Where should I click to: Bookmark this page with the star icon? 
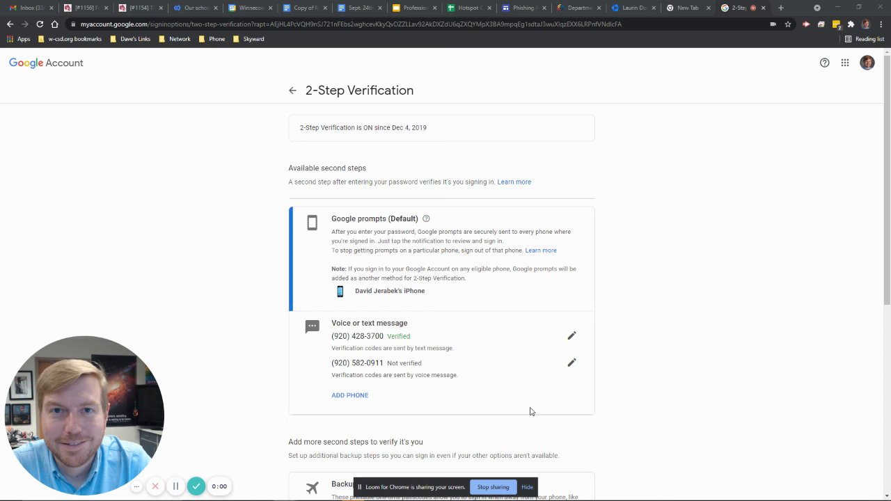[788, 24]
